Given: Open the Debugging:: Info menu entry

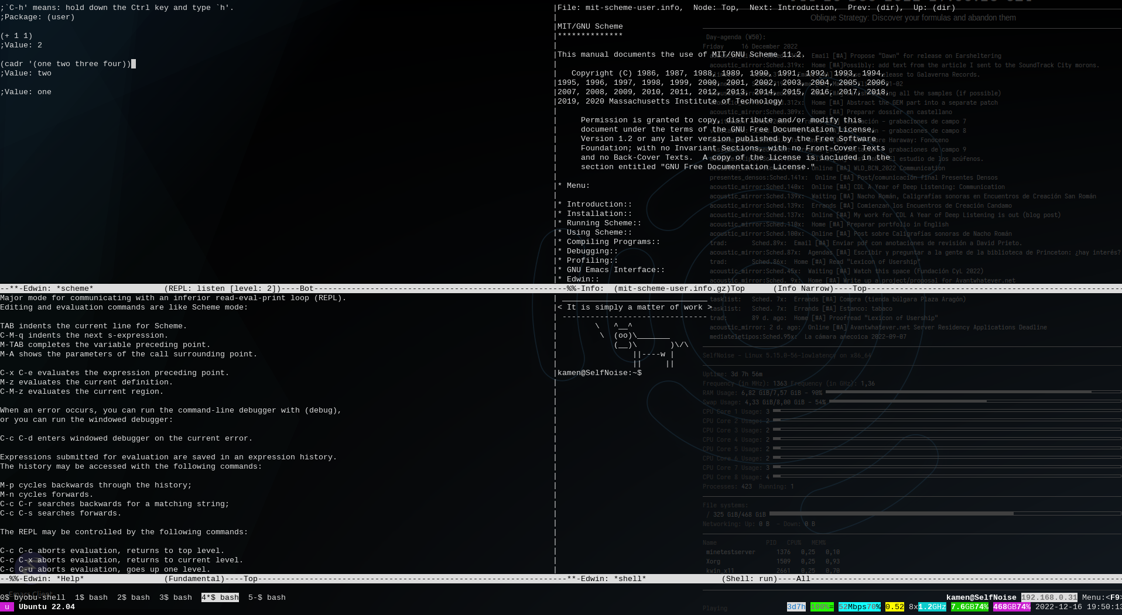Looking at the screenshot, I should (x=588, y=251).
